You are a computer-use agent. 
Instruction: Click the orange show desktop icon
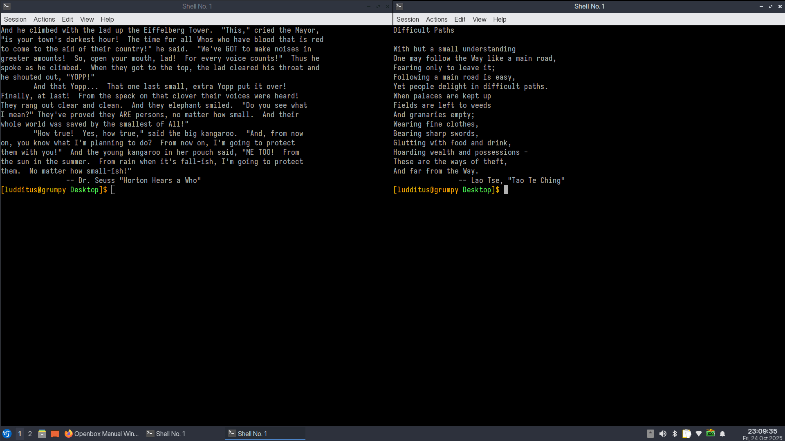coord(55,434)
